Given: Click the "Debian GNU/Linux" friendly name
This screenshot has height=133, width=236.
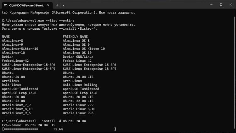Looking at the screenshot, I should point(78,57).
